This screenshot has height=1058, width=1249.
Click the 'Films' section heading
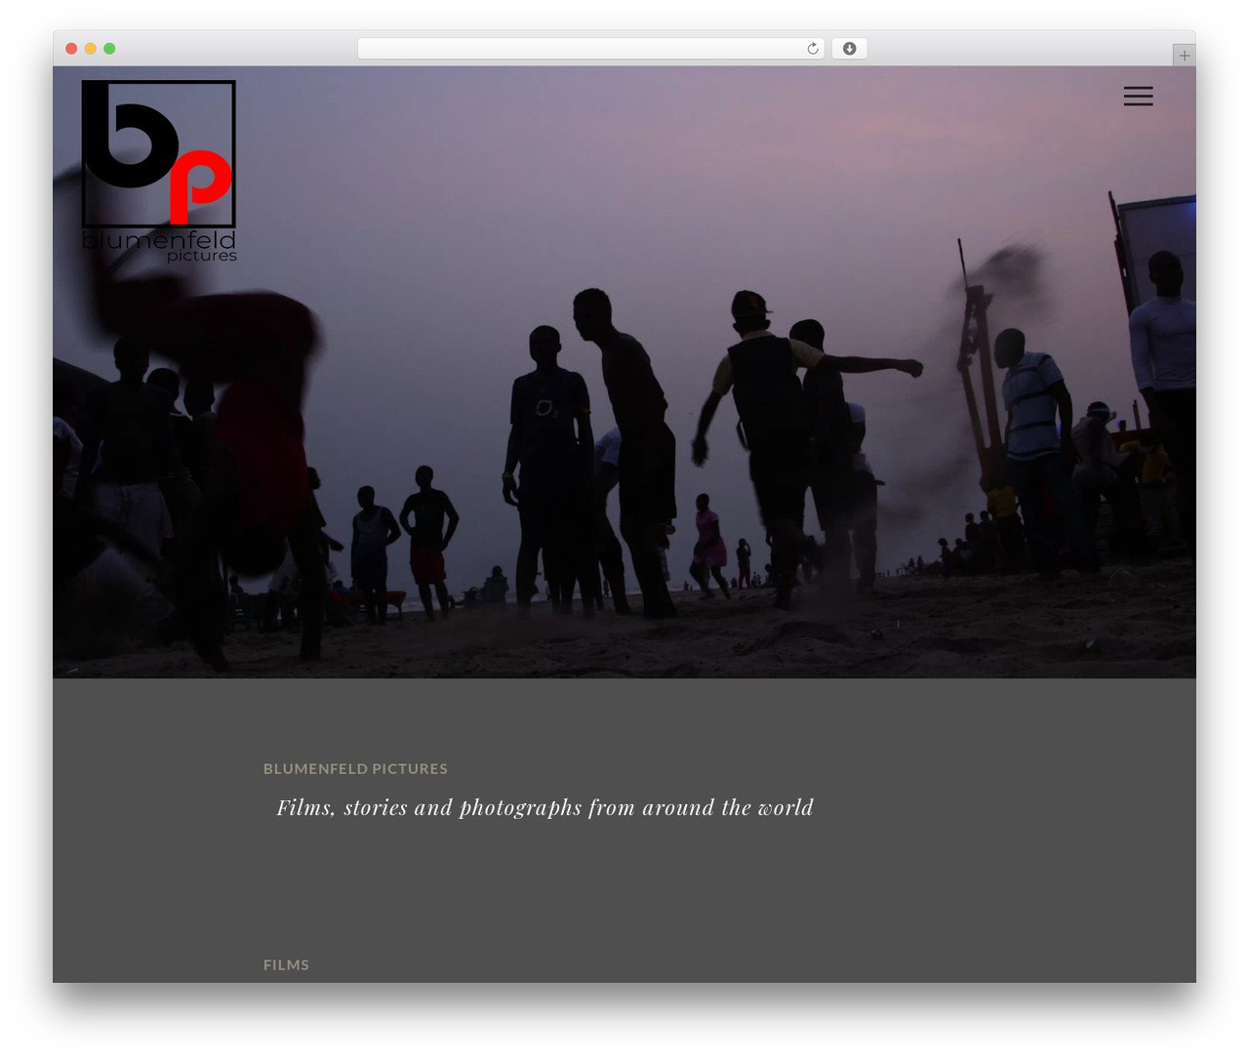click(x=286, y=965)
